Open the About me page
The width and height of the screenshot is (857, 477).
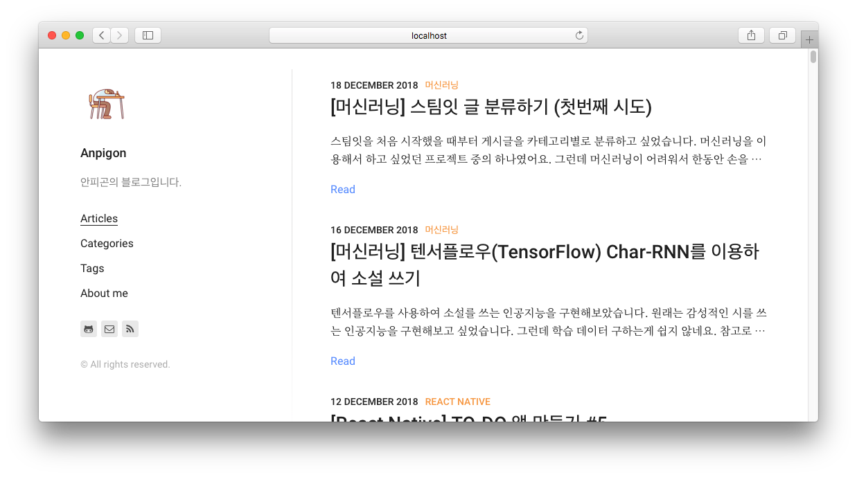pyautogui.click(x=104, y=294)
